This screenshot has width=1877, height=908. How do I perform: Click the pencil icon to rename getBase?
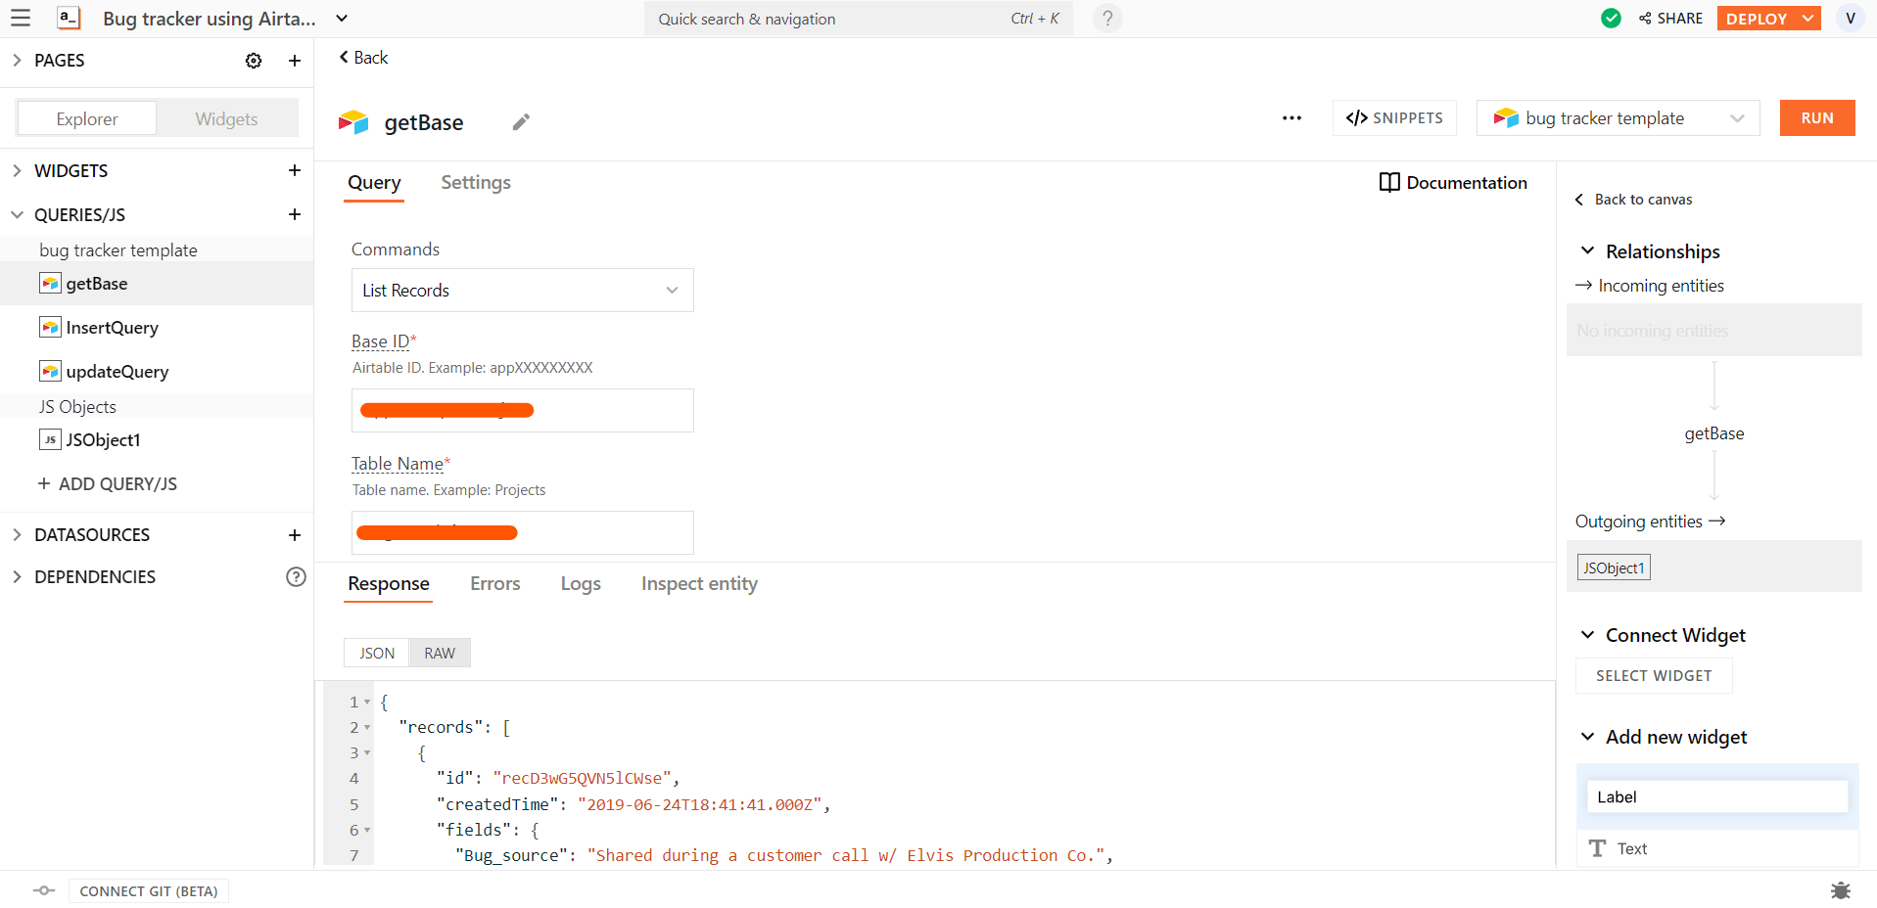tap(521, 122)
